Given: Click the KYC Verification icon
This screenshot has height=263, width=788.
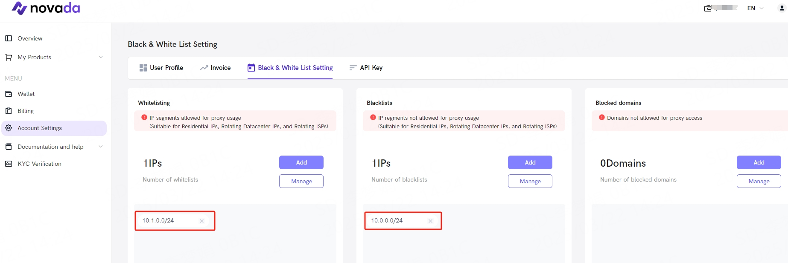Looking at the screenshot, I should click(x=9, y=164).
